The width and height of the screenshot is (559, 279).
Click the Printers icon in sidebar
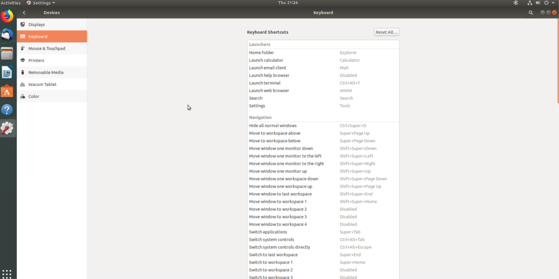[22, 60]
